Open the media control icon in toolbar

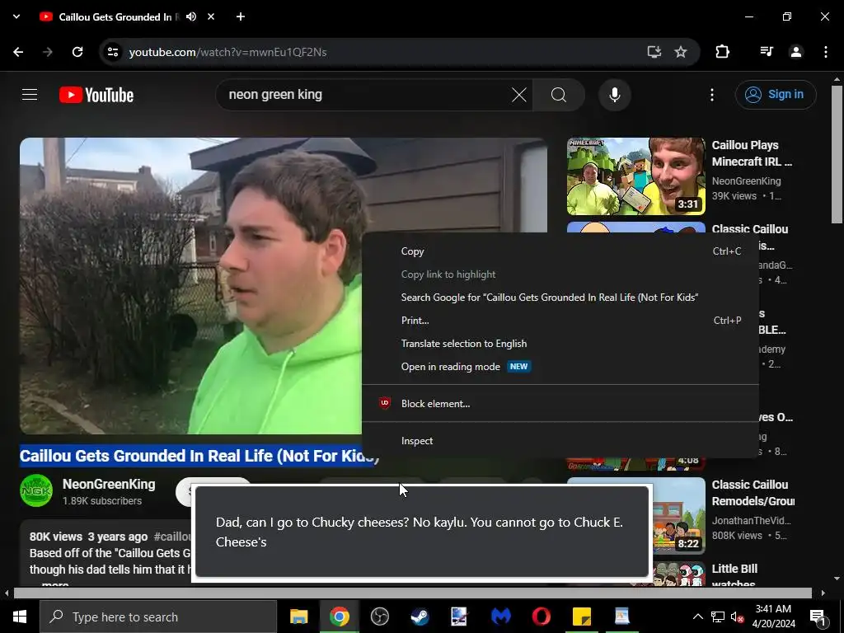click(767, 52)
